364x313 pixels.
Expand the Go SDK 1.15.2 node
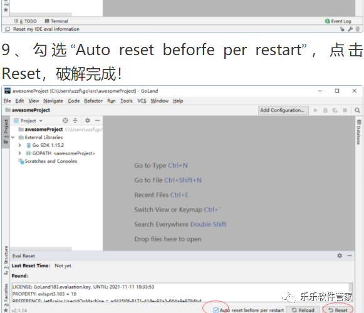pos(20,145)
